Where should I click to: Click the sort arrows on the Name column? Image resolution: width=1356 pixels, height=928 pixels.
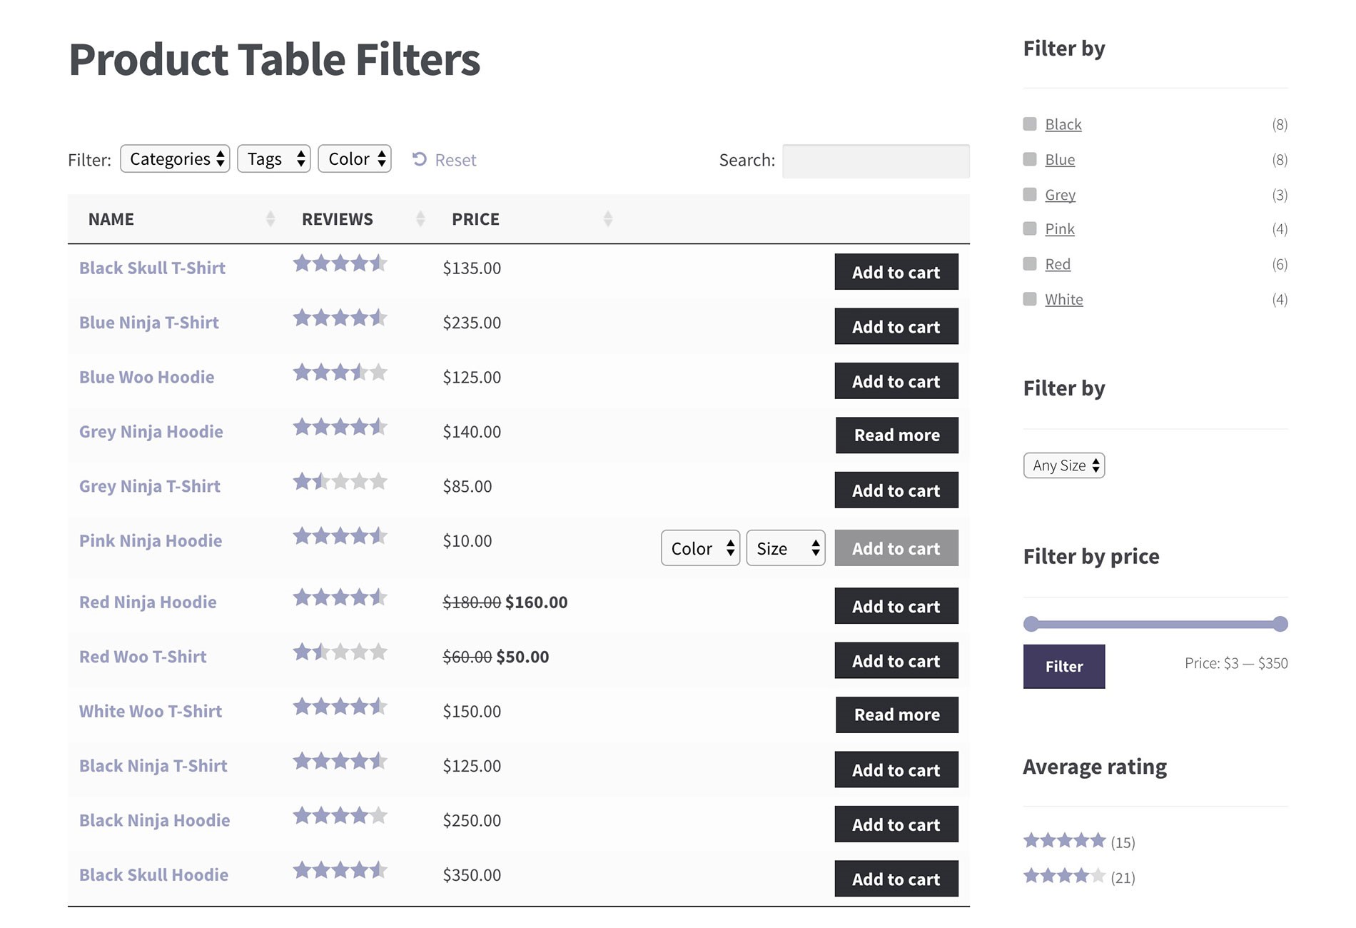tap(271, 218)
